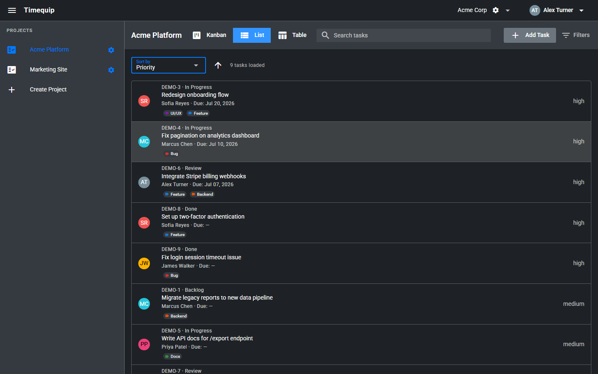The image size is (598, 374).
Task: Click Create Project in the sidebar
Action: point(48,89)
